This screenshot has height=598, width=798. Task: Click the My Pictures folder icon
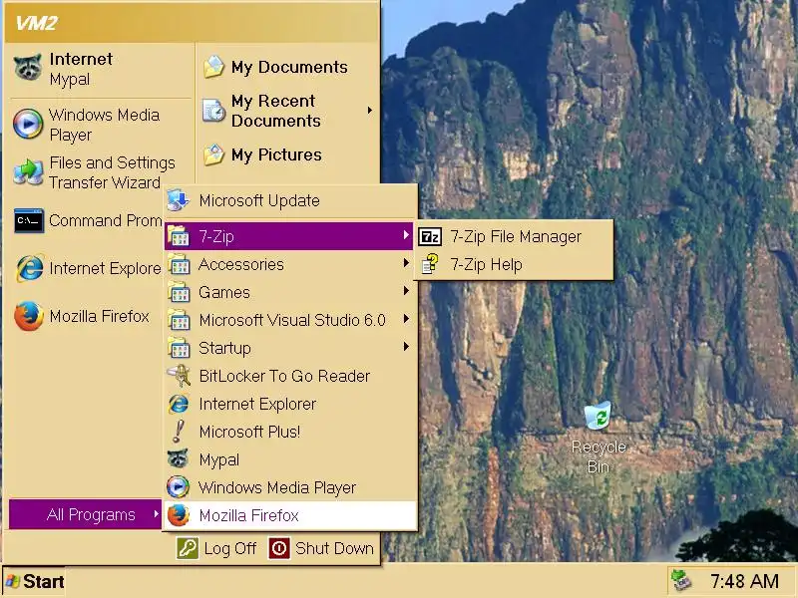coord(213,154)
